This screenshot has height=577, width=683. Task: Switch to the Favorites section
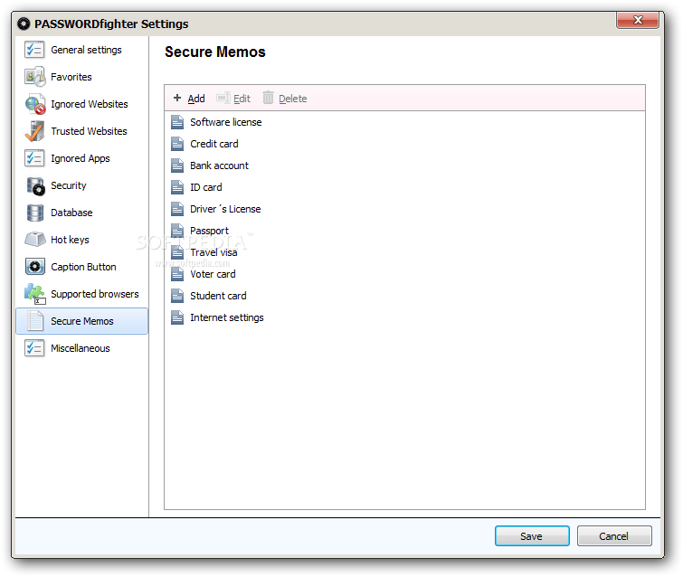click(82, 77)
